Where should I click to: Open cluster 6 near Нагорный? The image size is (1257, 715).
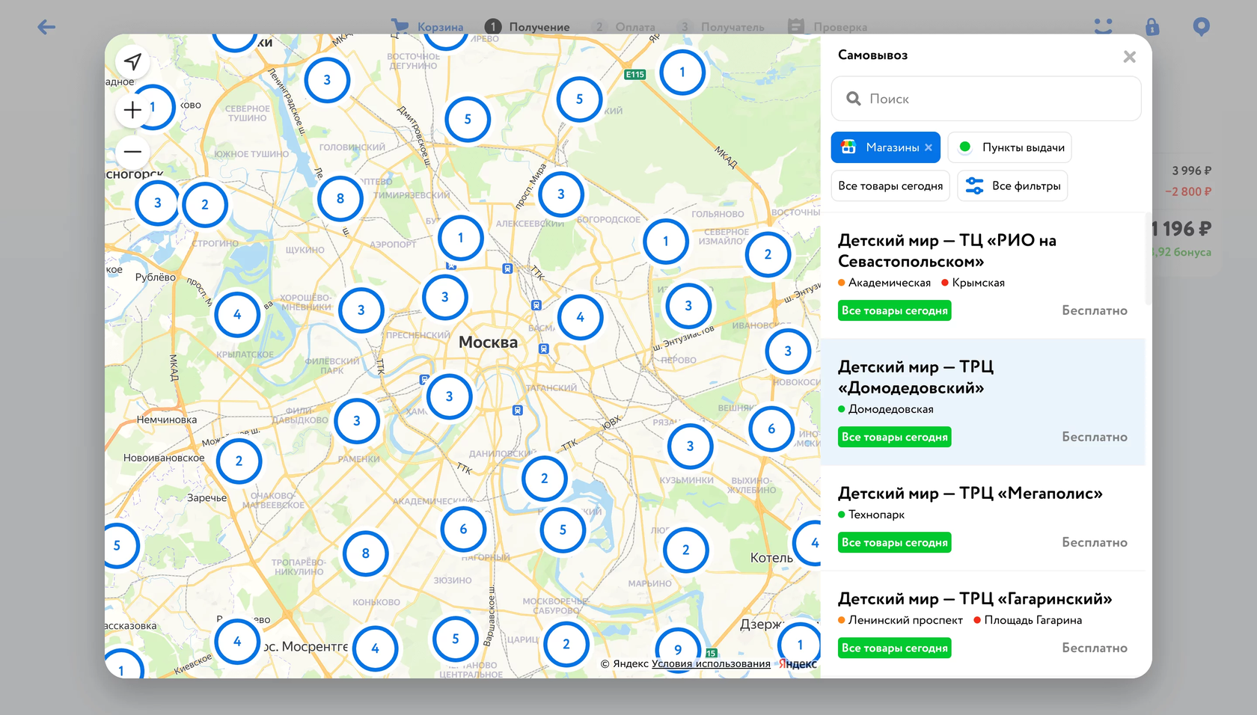click(463, 530)
